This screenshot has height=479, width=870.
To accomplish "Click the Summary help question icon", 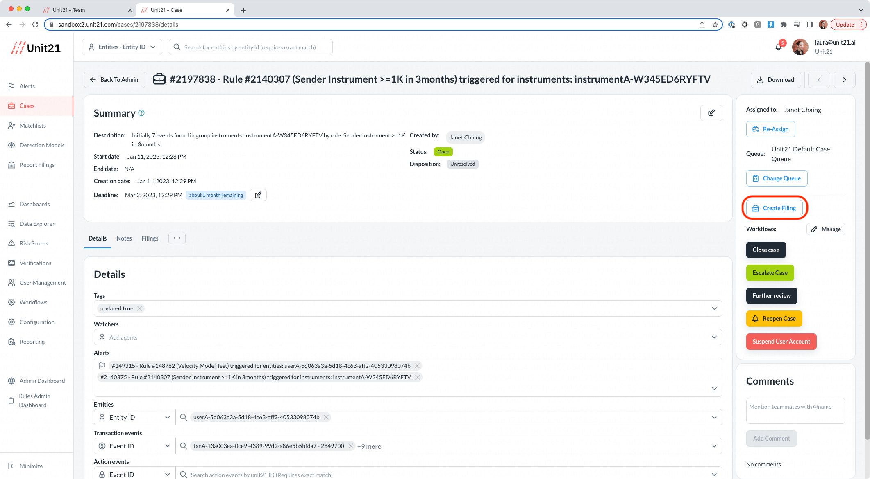I will [141, 113].
